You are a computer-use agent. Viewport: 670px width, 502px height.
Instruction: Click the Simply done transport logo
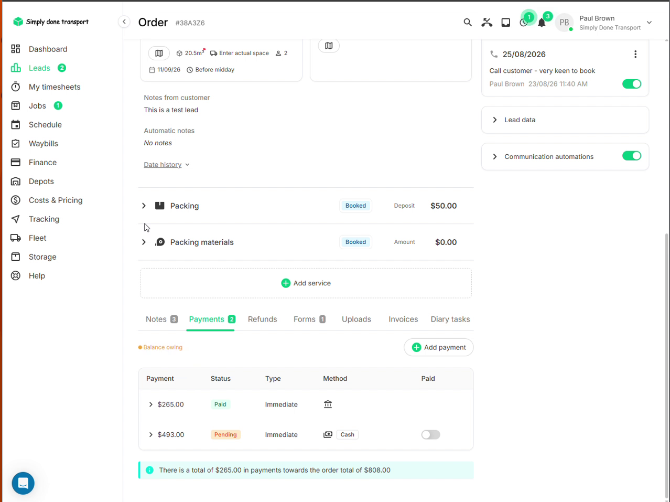tap(51, 22)
